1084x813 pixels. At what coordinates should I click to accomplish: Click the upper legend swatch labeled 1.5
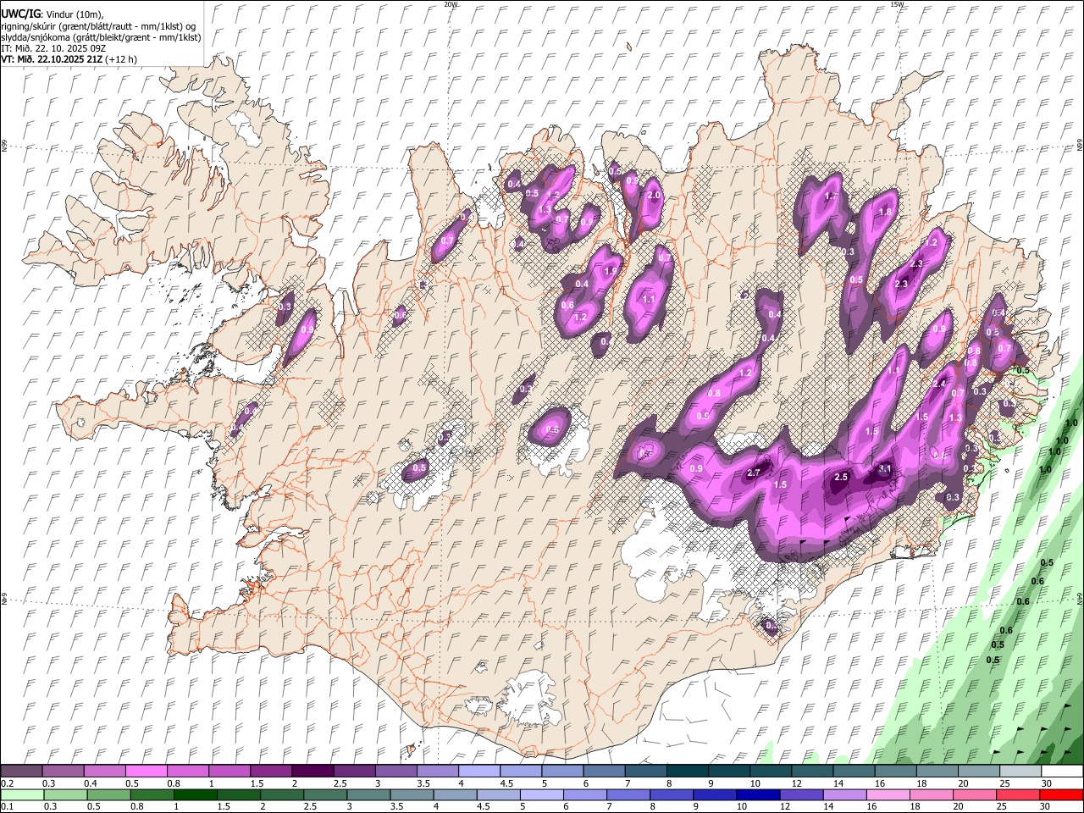click(x=270, y=772)
